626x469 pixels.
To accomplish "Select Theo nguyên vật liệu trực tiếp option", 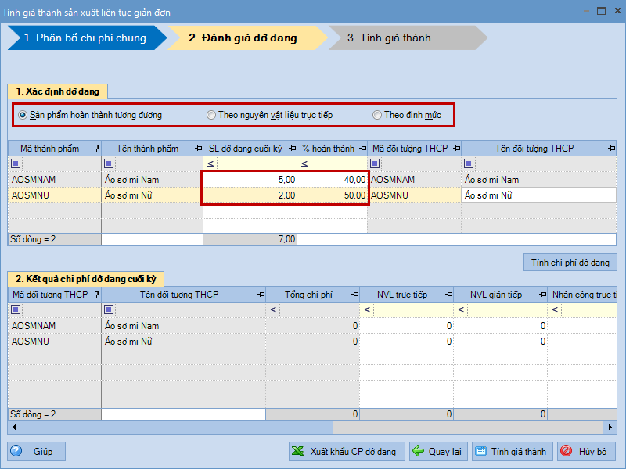I will 270,115.
